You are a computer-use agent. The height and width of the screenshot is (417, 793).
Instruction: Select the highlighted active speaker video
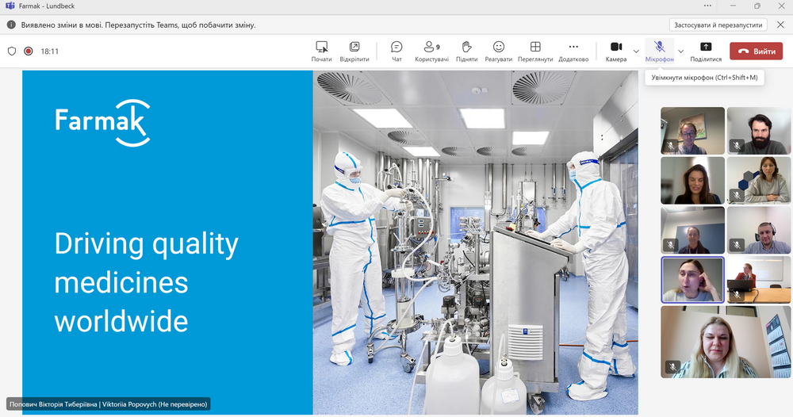click(692, 280)
